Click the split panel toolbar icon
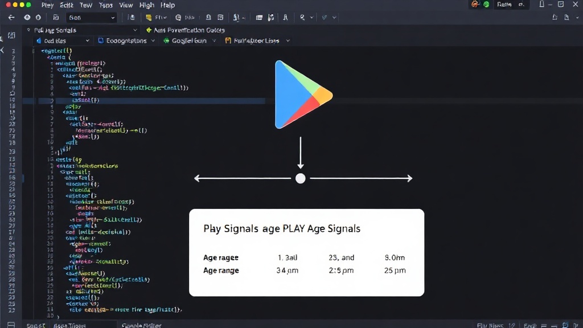This screenshot has height=328, width=583. click(x=271, y=18)
